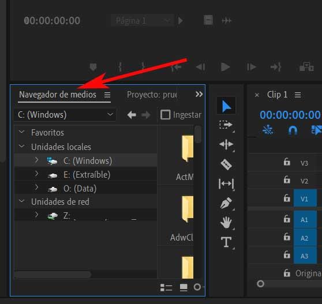Image resolution: width=322 pixels, height=304 pixels.
Task: Toggle lock on track V3
Action: 287,162
